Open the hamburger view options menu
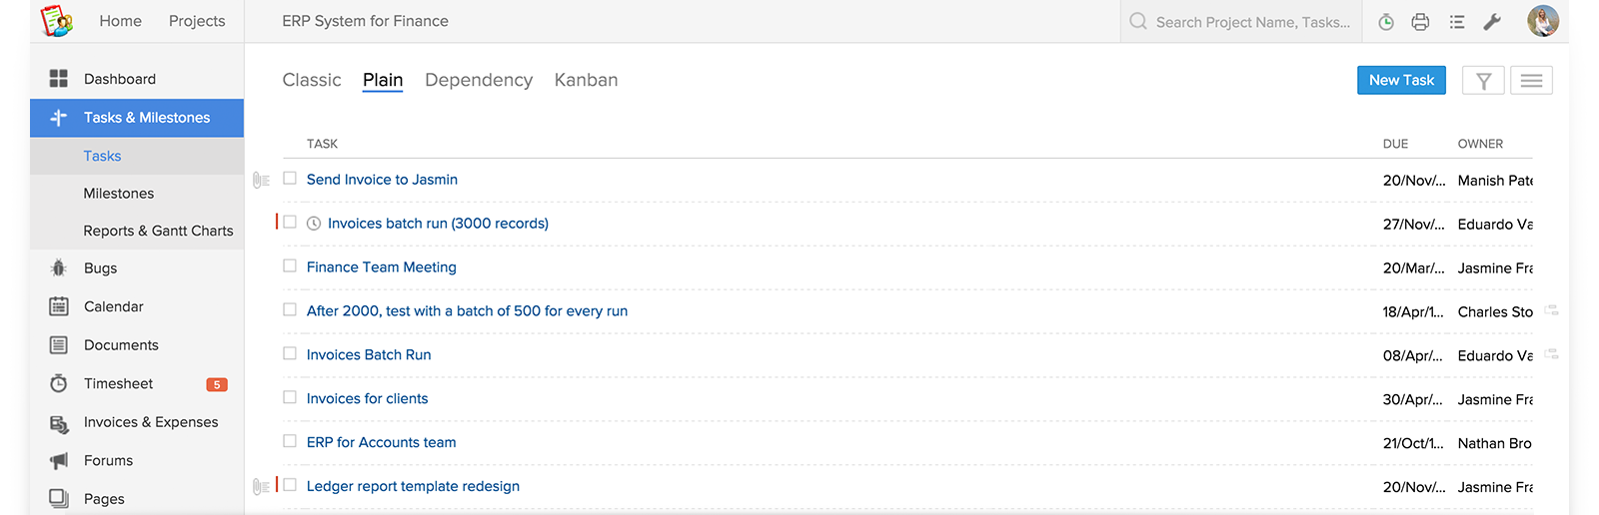 tap(1531, 81)
